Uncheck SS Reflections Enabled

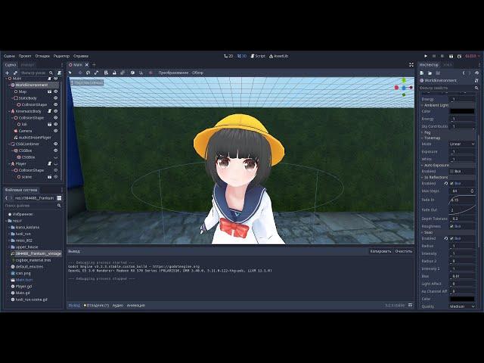click(x=452, y=183)
